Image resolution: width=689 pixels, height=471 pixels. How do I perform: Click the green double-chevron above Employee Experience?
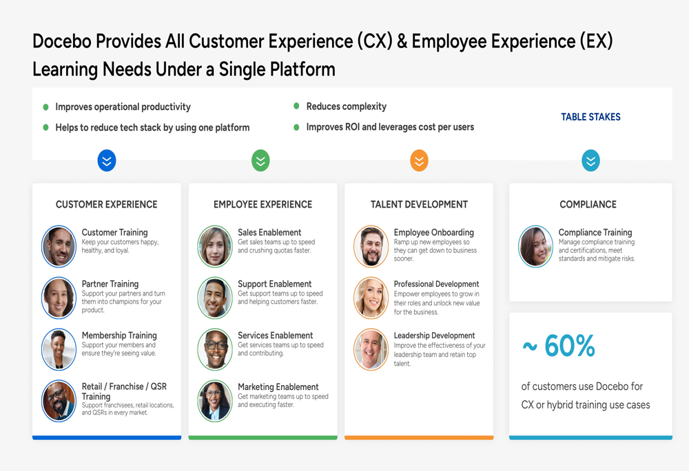pos(260,160)
